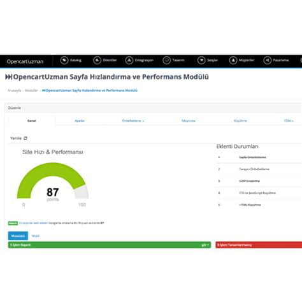The width and height of the screenshot is (302, 302).
Task: Click the Katalog tag icon
Action: coord(64,61)
